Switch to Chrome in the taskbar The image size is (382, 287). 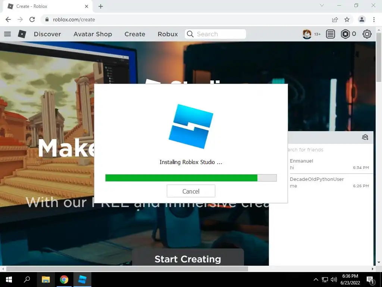pos(64,280)
